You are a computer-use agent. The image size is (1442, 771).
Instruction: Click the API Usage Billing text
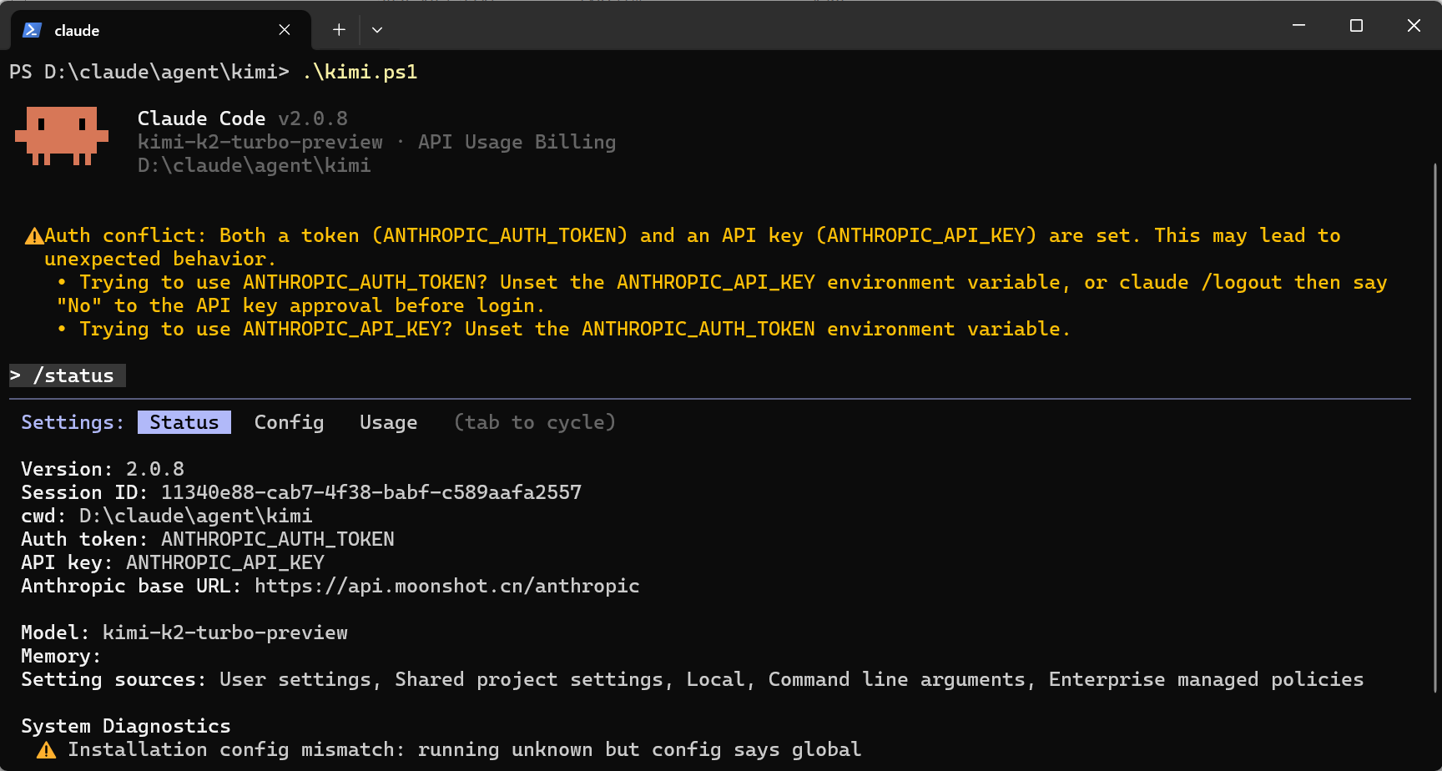517,142
